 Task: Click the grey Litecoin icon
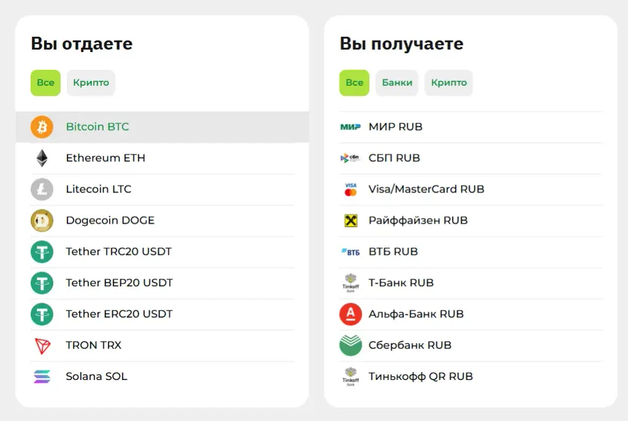point(42,189)
